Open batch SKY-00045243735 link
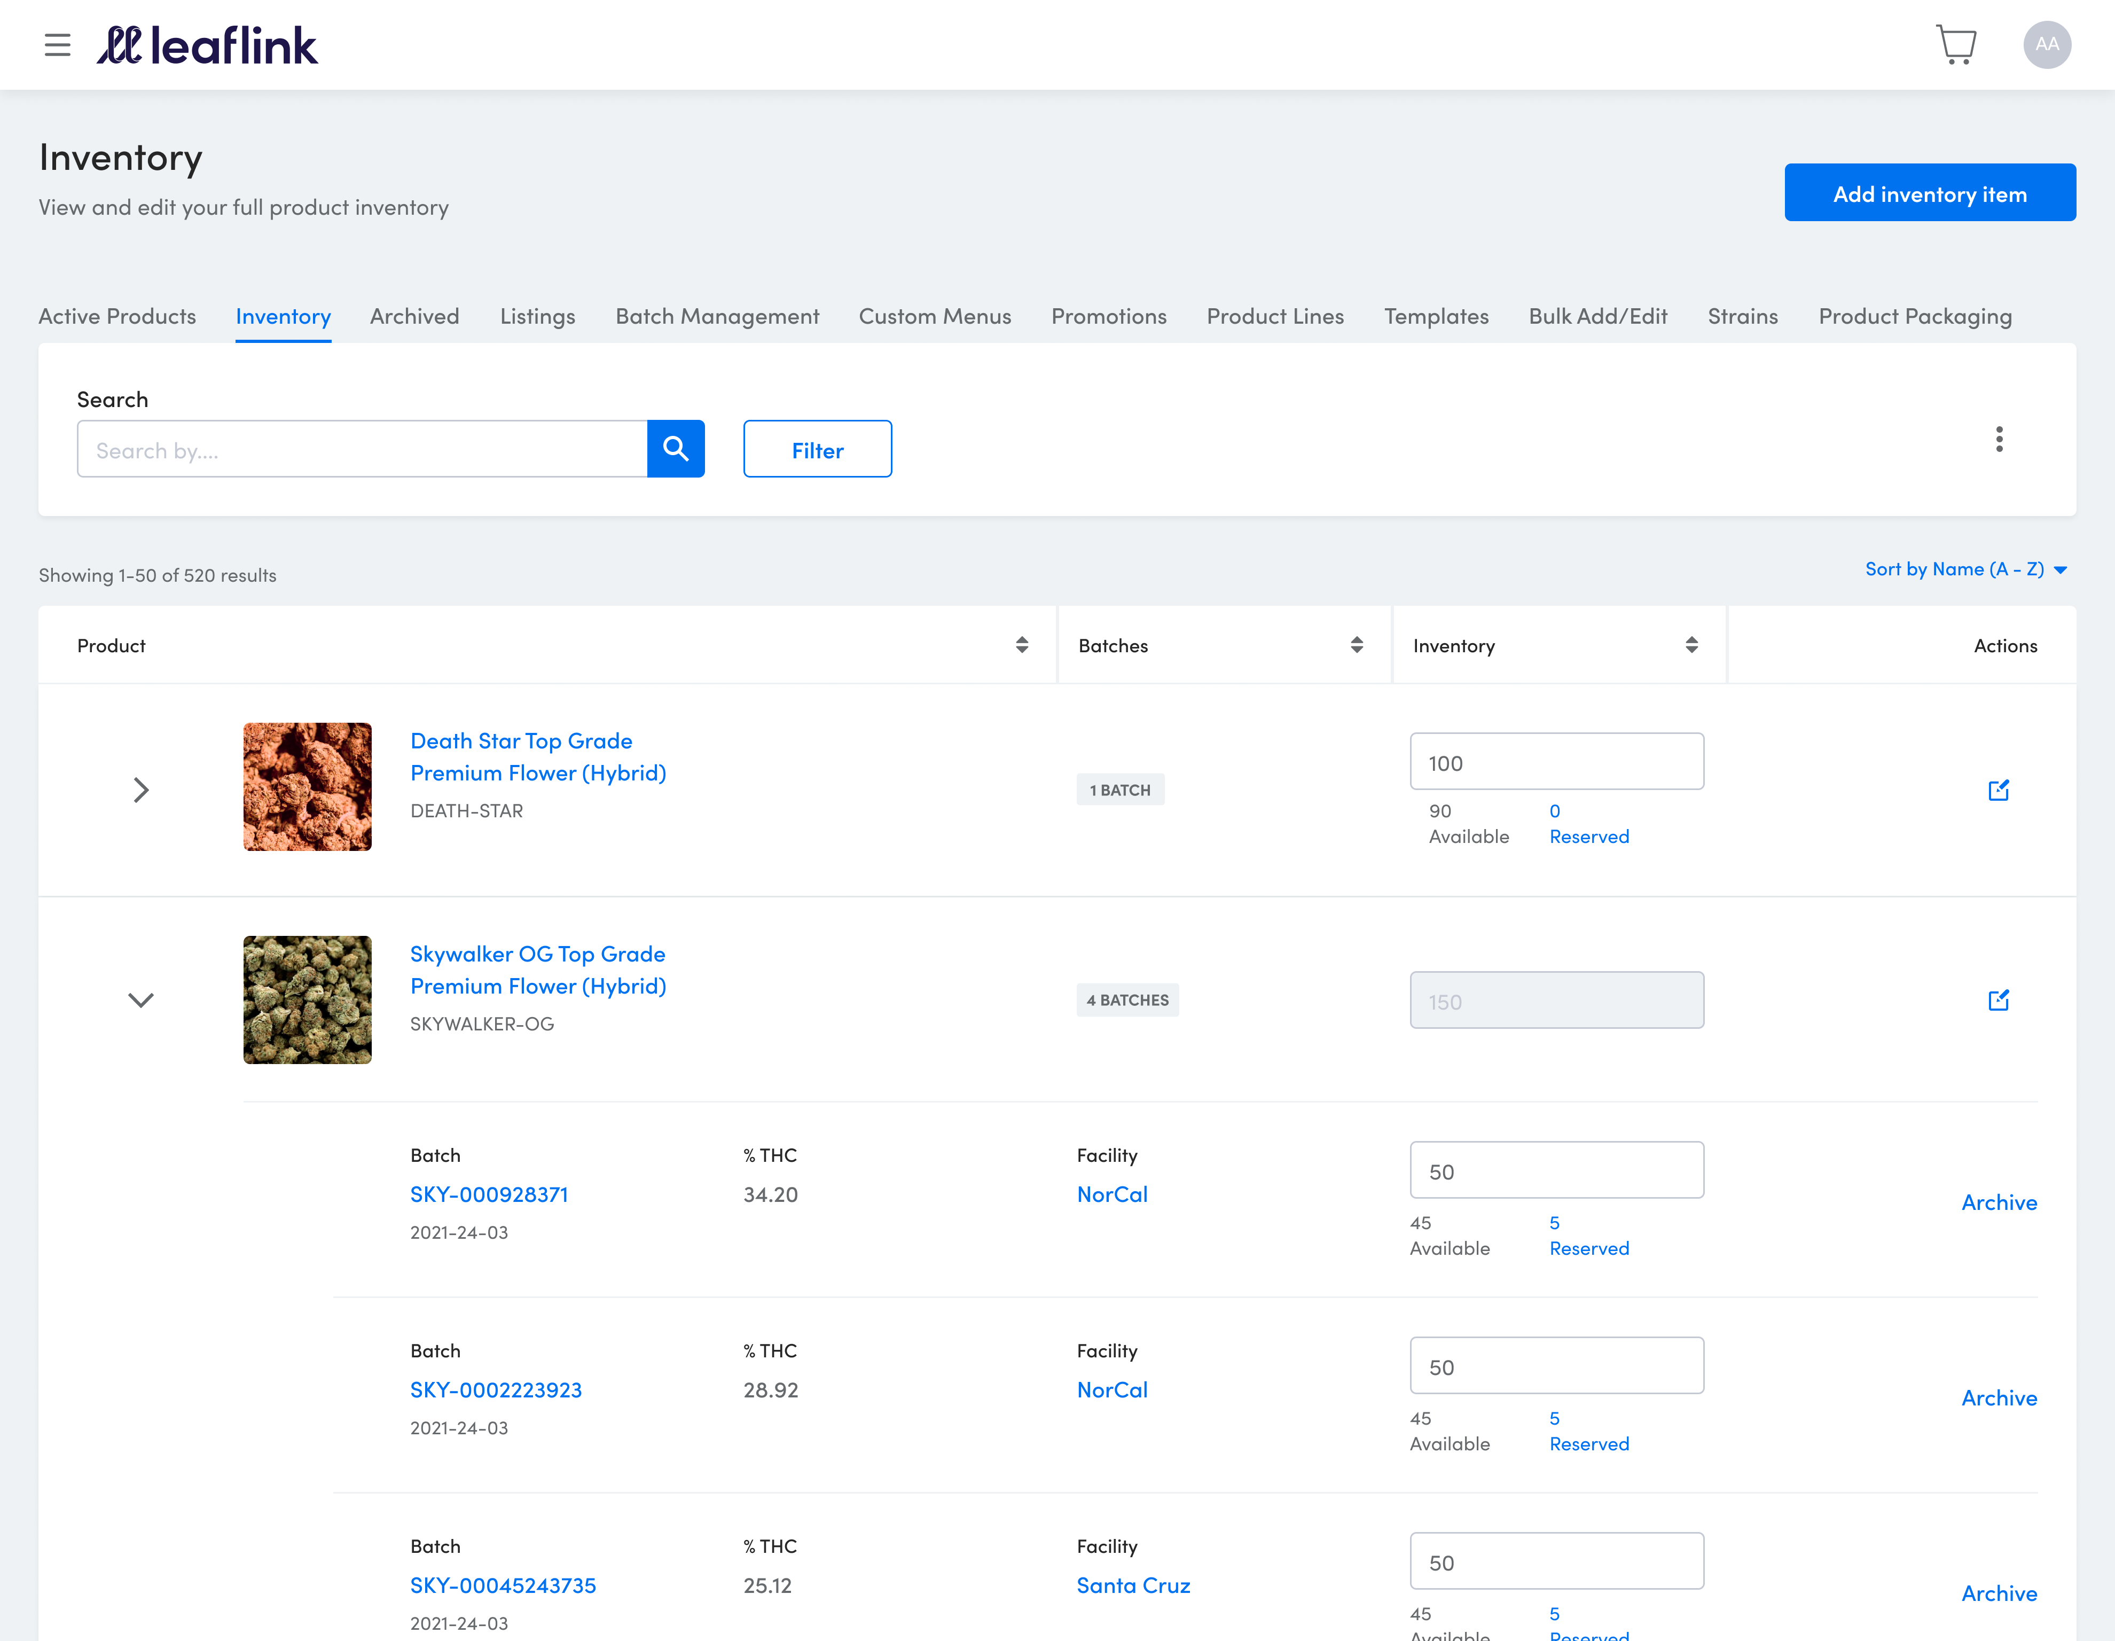Screen dimensions: 2115x1641 click(503, 1586)
